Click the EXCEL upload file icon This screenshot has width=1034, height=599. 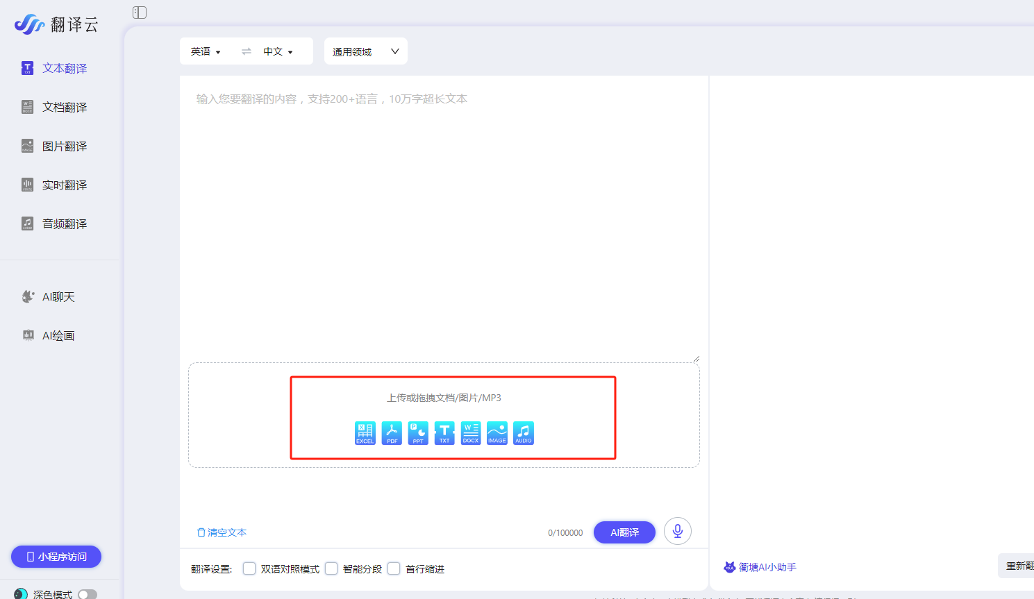pos(365,432)
